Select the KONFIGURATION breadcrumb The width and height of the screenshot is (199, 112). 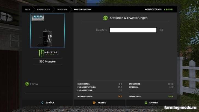(x=83, y=9)
